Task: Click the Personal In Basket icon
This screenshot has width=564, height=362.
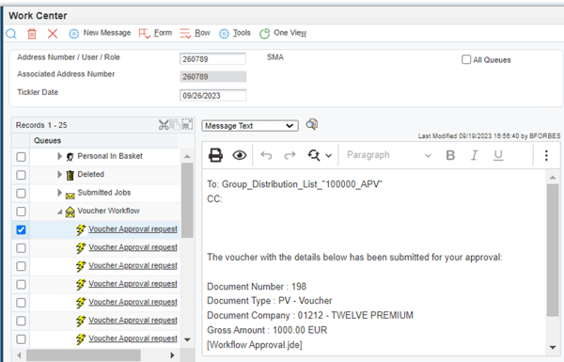Action: [x=70, y=157]
